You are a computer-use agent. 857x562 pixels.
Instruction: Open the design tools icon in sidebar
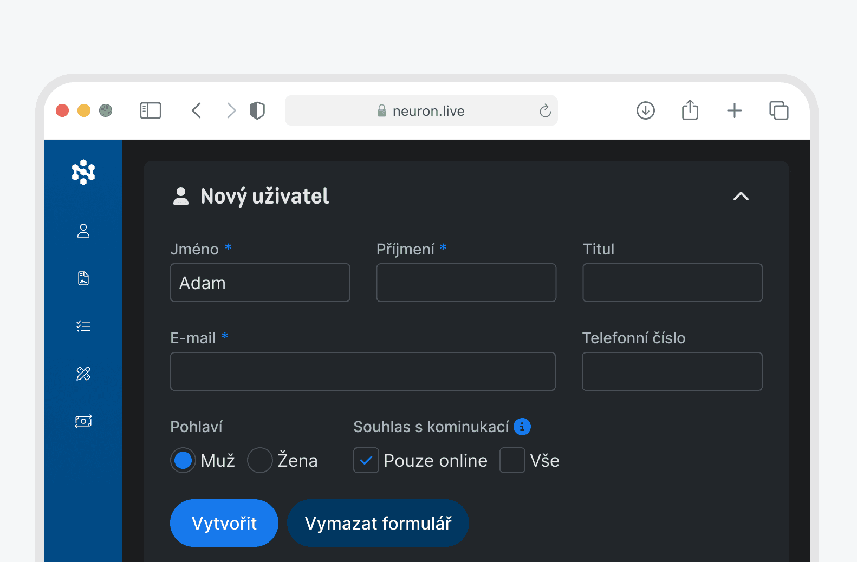[x=83, y=374]
